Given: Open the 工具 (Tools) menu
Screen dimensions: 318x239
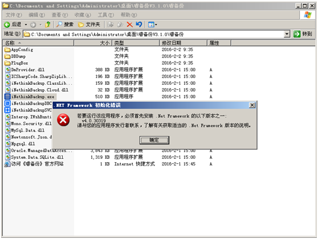Looking at the screenshot, I should tap(105, 15).
